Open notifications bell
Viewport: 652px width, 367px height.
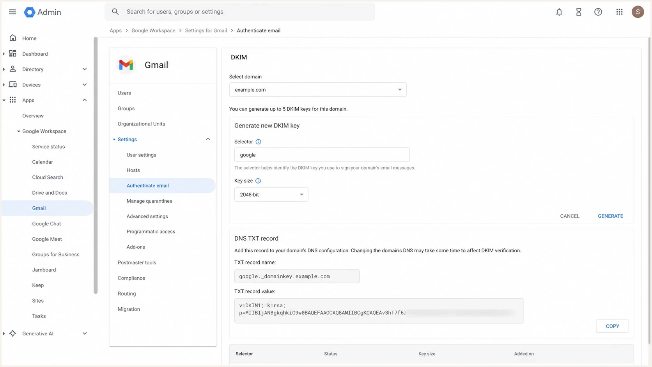coord(559,12)
